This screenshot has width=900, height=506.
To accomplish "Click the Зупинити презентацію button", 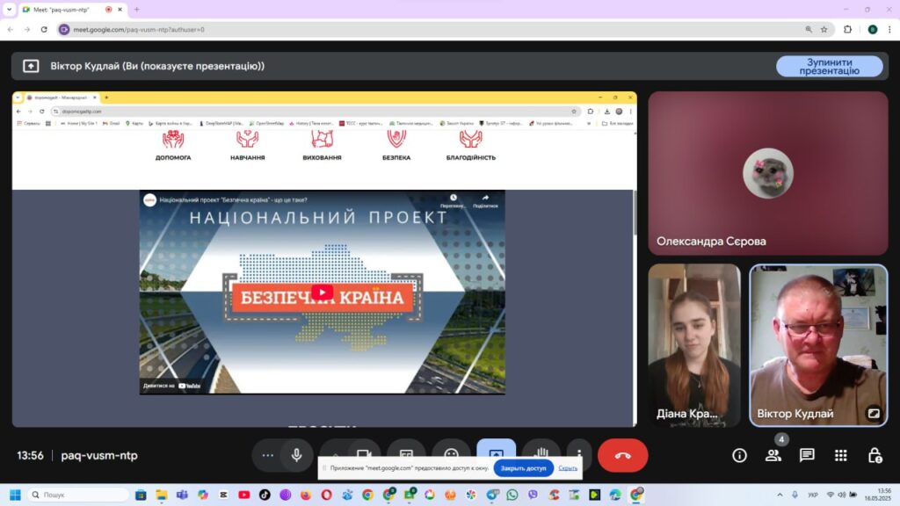I will point(830,66).
